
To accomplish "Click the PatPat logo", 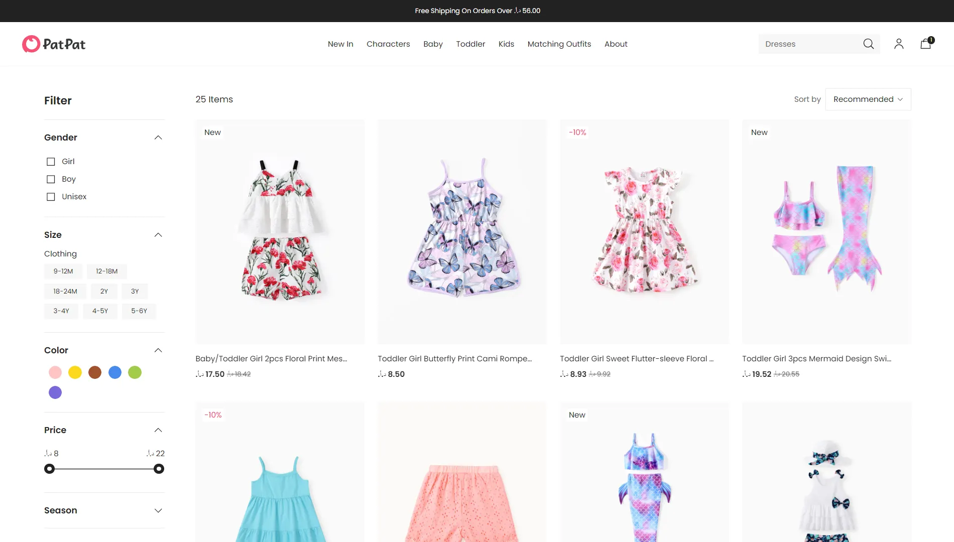I will (x=54, y=44).
